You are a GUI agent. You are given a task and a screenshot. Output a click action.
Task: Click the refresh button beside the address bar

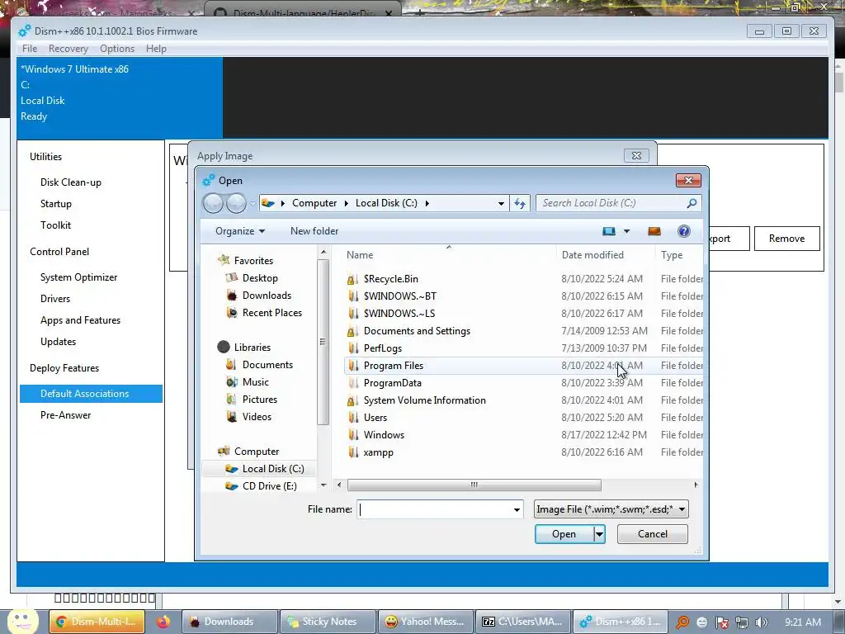tap(520, 203)
